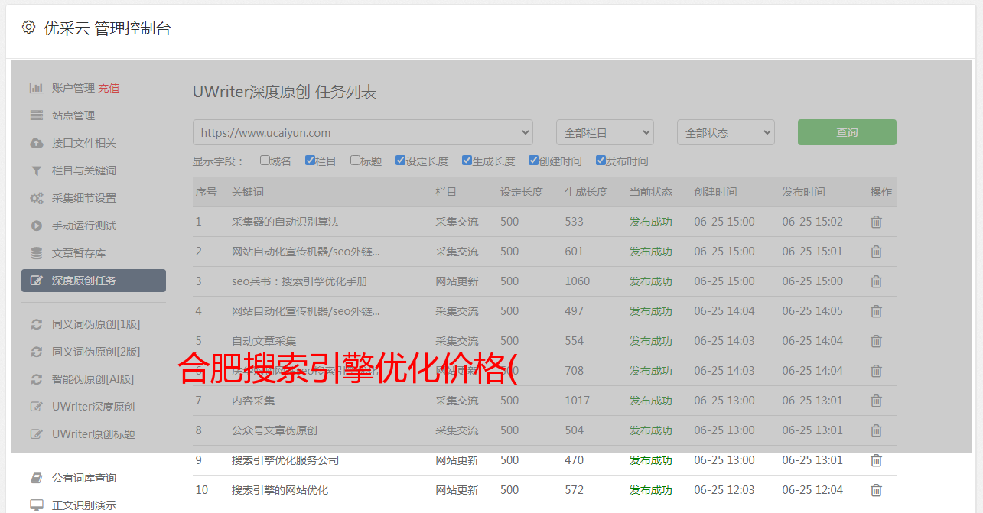Enable the 标题 field checkbox
983x513 pixels.
click(355, 161)
